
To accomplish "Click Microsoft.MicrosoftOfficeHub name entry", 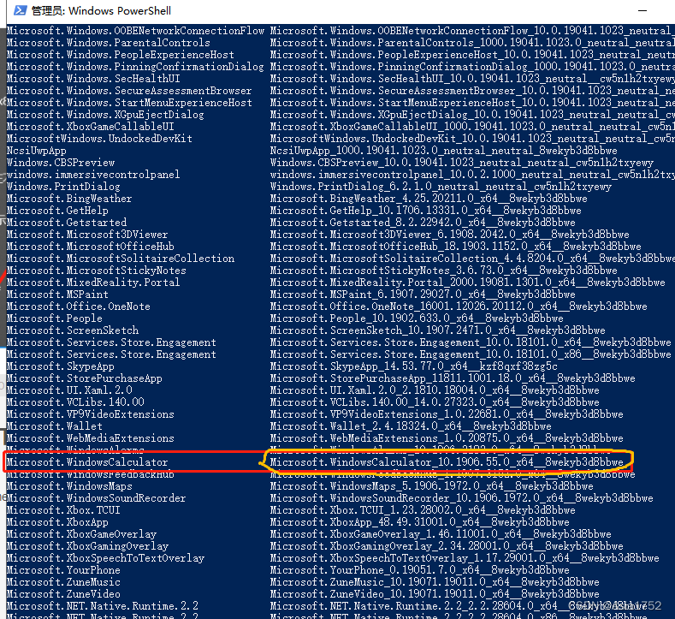I will click(90, 247).
